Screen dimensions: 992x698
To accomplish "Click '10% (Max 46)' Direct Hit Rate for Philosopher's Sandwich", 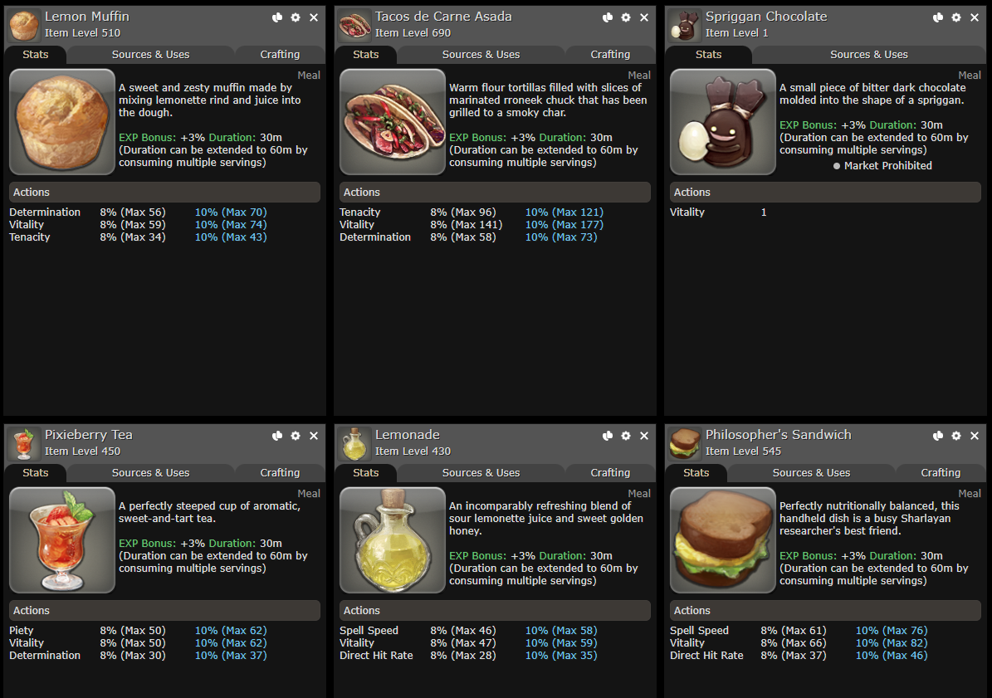I will point(892,656).
